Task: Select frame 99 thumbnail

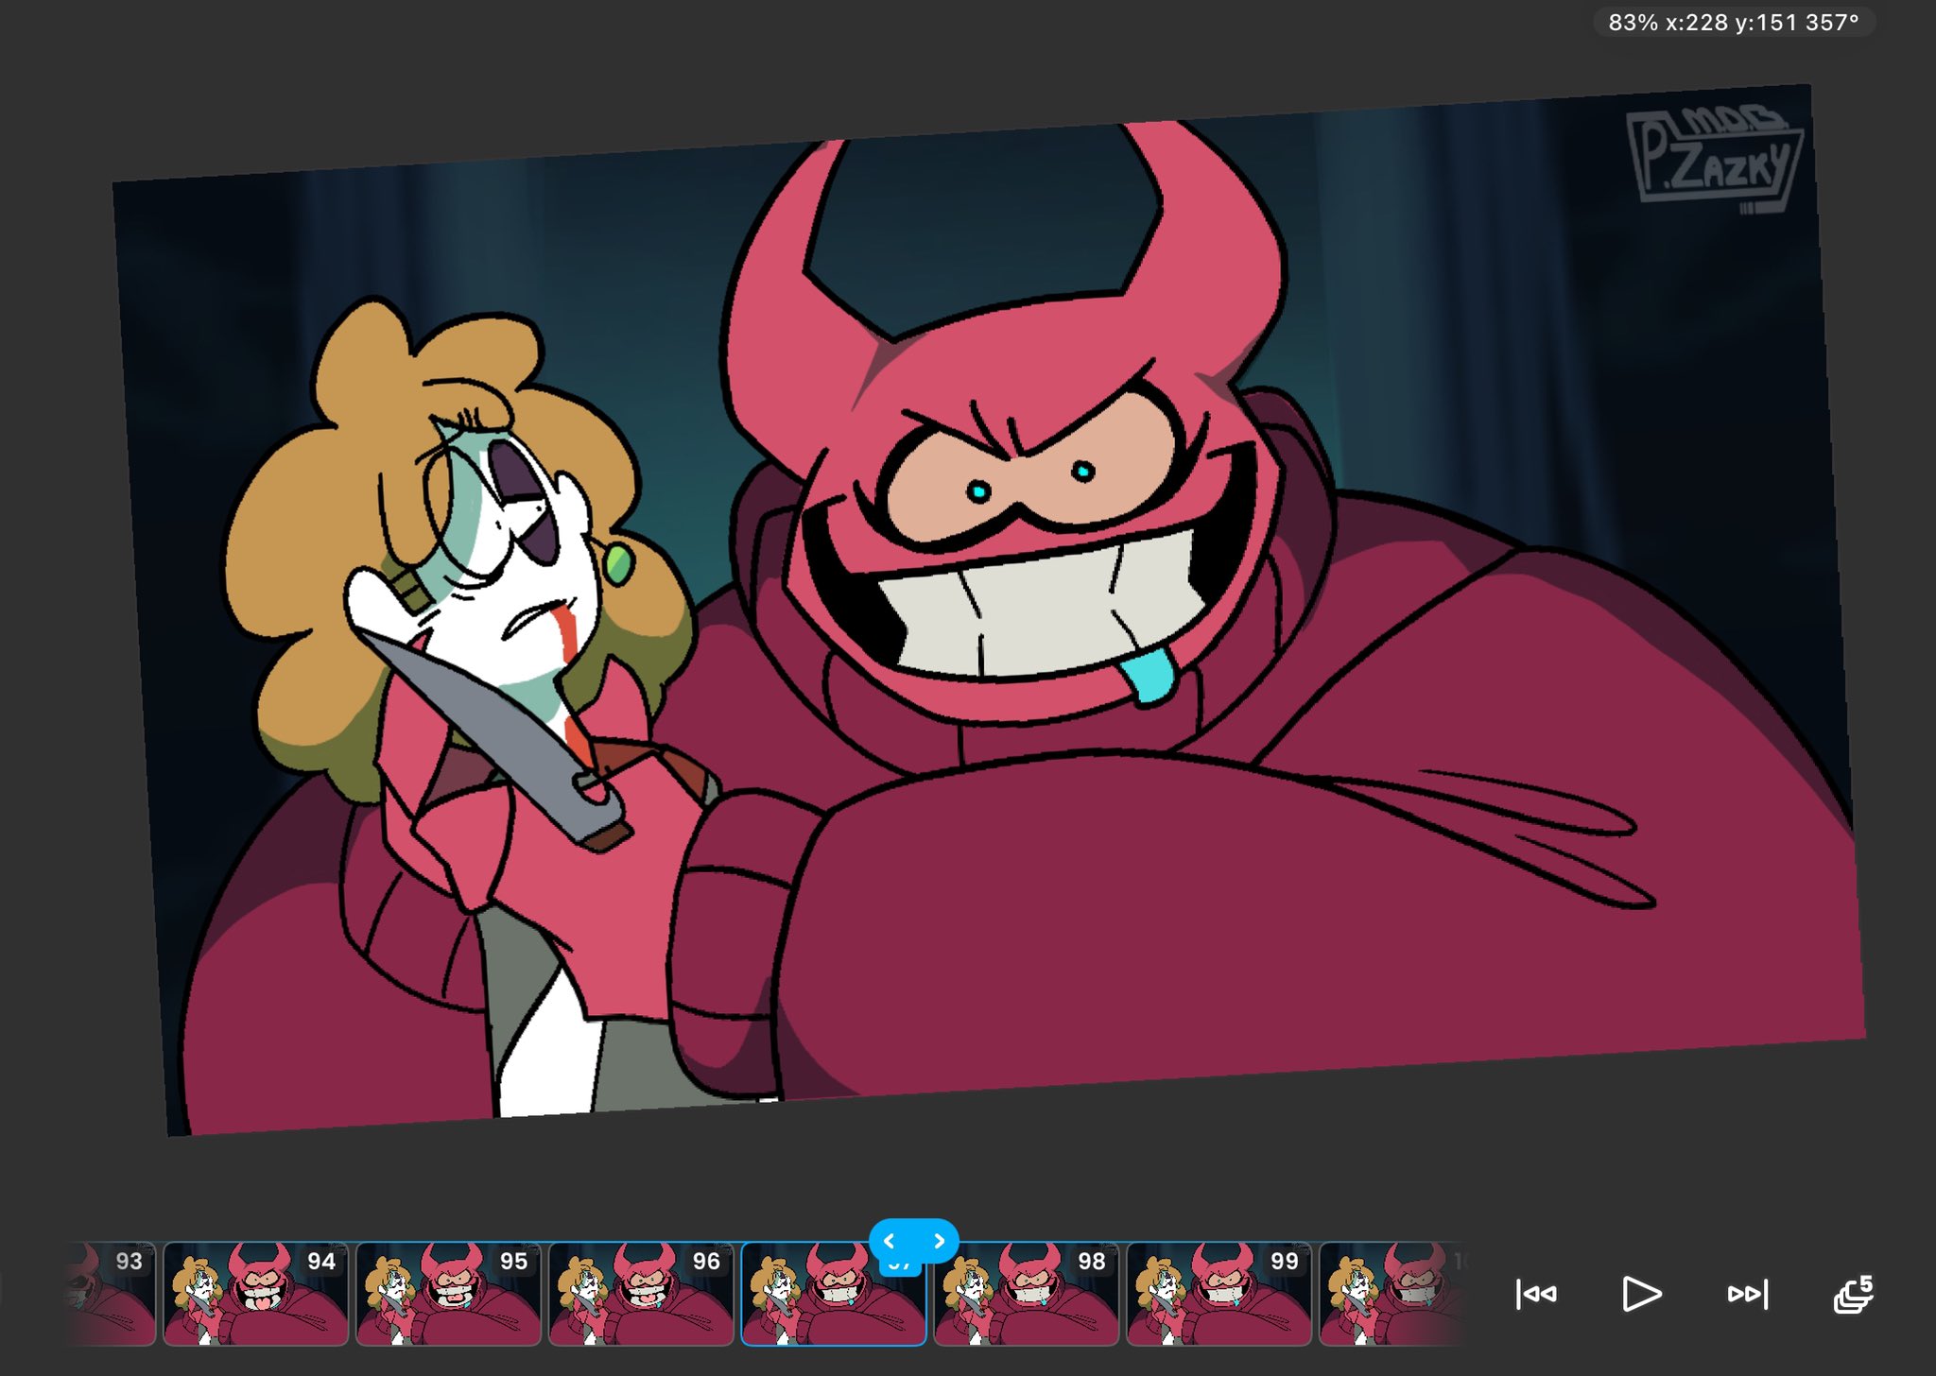Action: (x=1219, y=1295)
